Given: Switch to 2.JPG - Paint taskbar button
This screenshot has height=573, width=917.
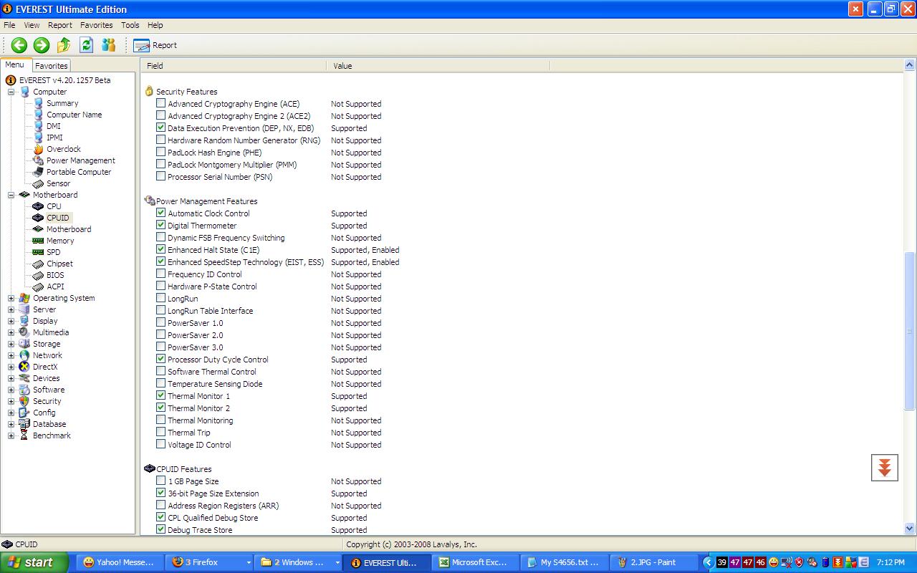Looking at the screenshot, I should [655, 562].
